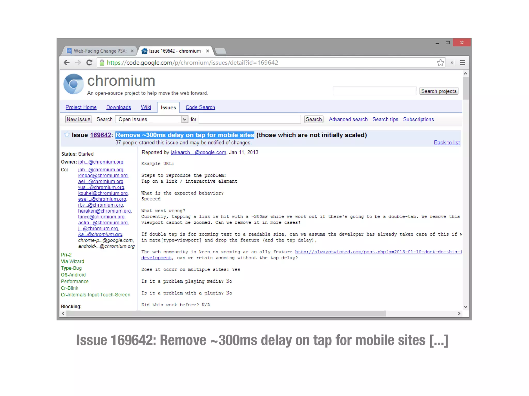Click the OS-Android label
This screenshot has width=529, height=396.
click(x=73, y=275)
